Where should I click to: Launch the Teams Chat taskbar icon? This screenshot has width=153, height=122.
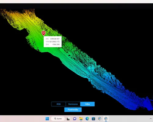coord(75,119)
